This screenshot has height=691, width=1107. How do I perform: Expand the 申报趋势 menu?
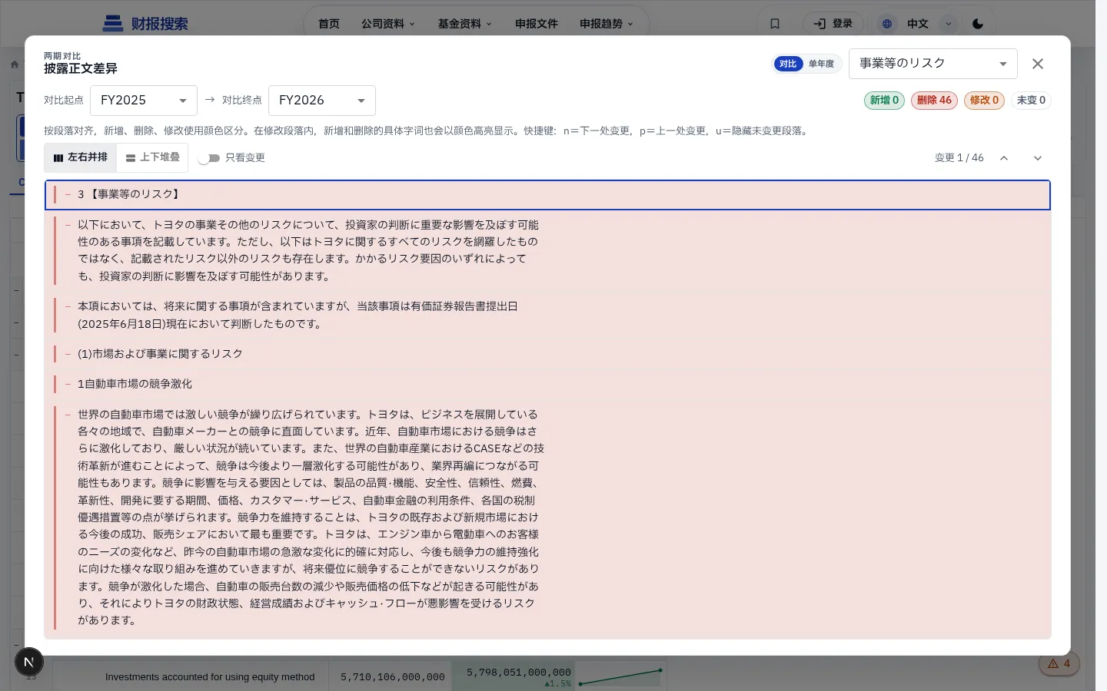click(x=607, y=24)
